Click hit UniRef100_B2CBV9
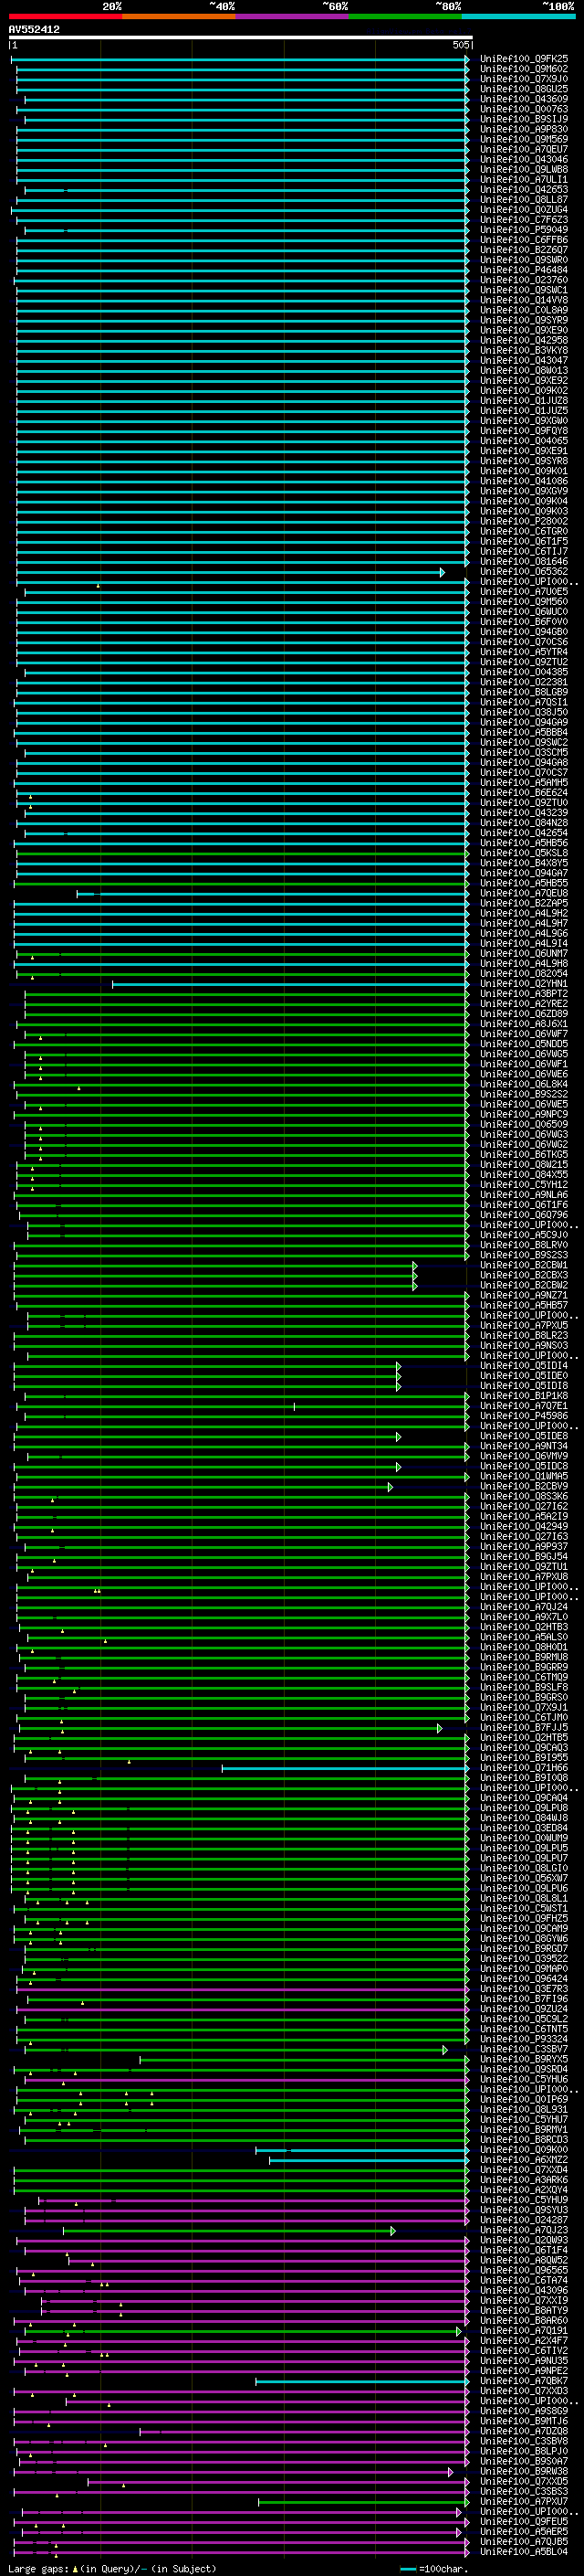584x2576 pixels. 524,1486
